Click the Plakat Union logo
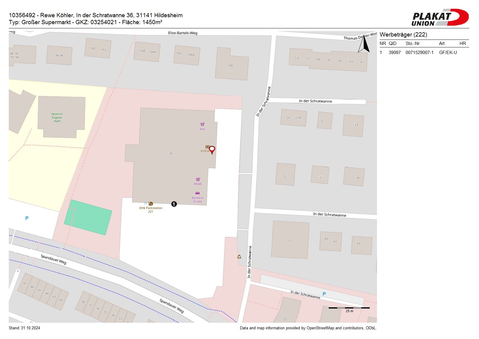Image resolution: width=479 pixels, height=339 pixels. pyautogui.click(x=440, y=18)
